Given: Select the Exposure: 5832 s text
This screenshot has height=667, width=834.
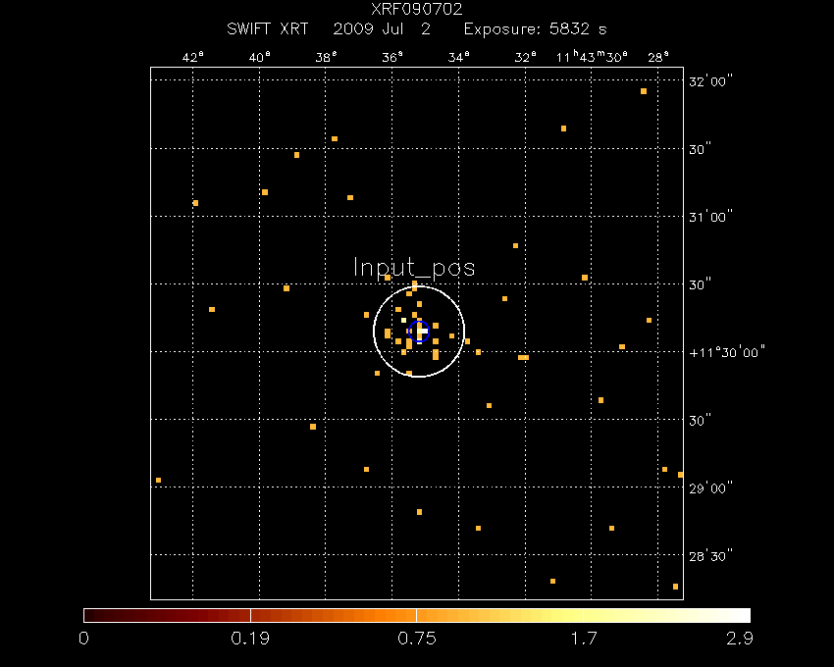Looking at the screenshot, I should tap(535, 28).
